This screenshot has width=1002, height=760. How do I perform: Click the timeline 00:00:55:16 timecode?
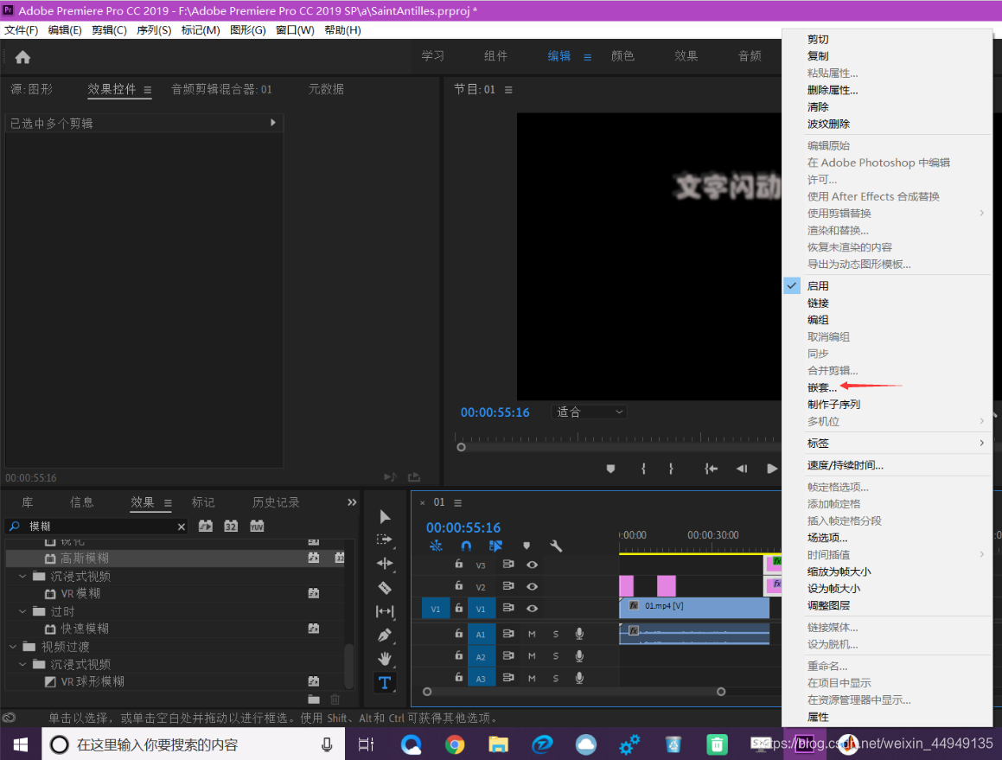pos(463,528)
